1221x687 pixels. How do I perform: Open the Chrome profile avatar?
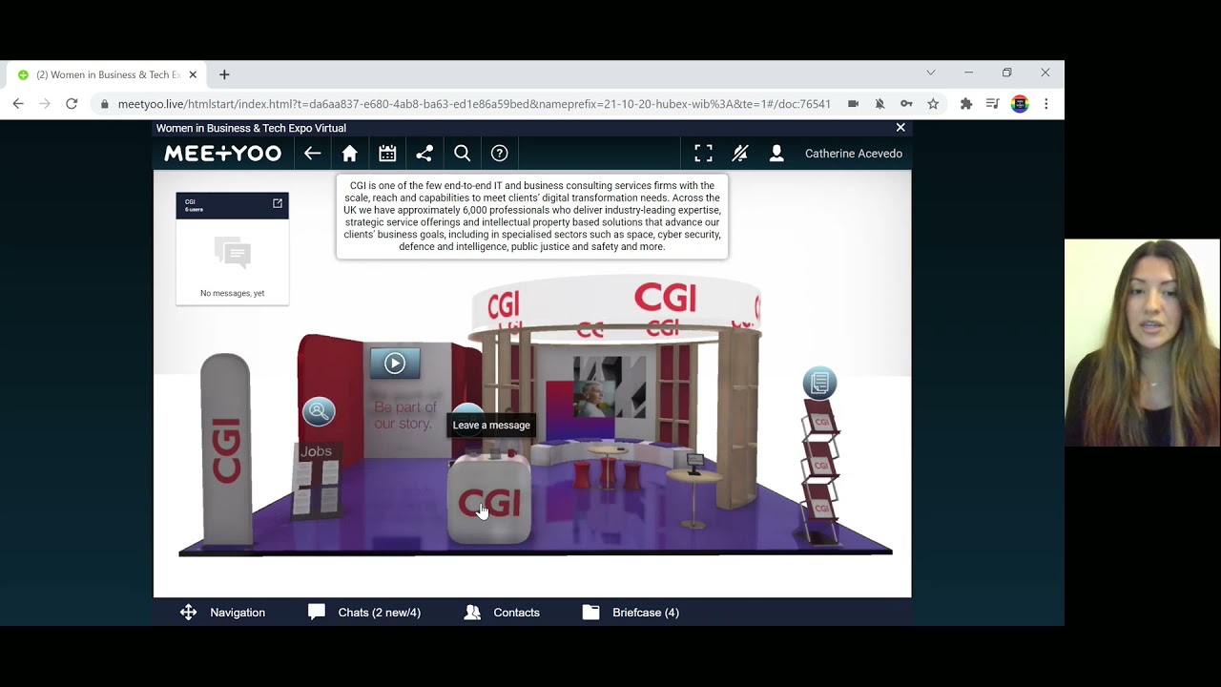[1020, 104]
